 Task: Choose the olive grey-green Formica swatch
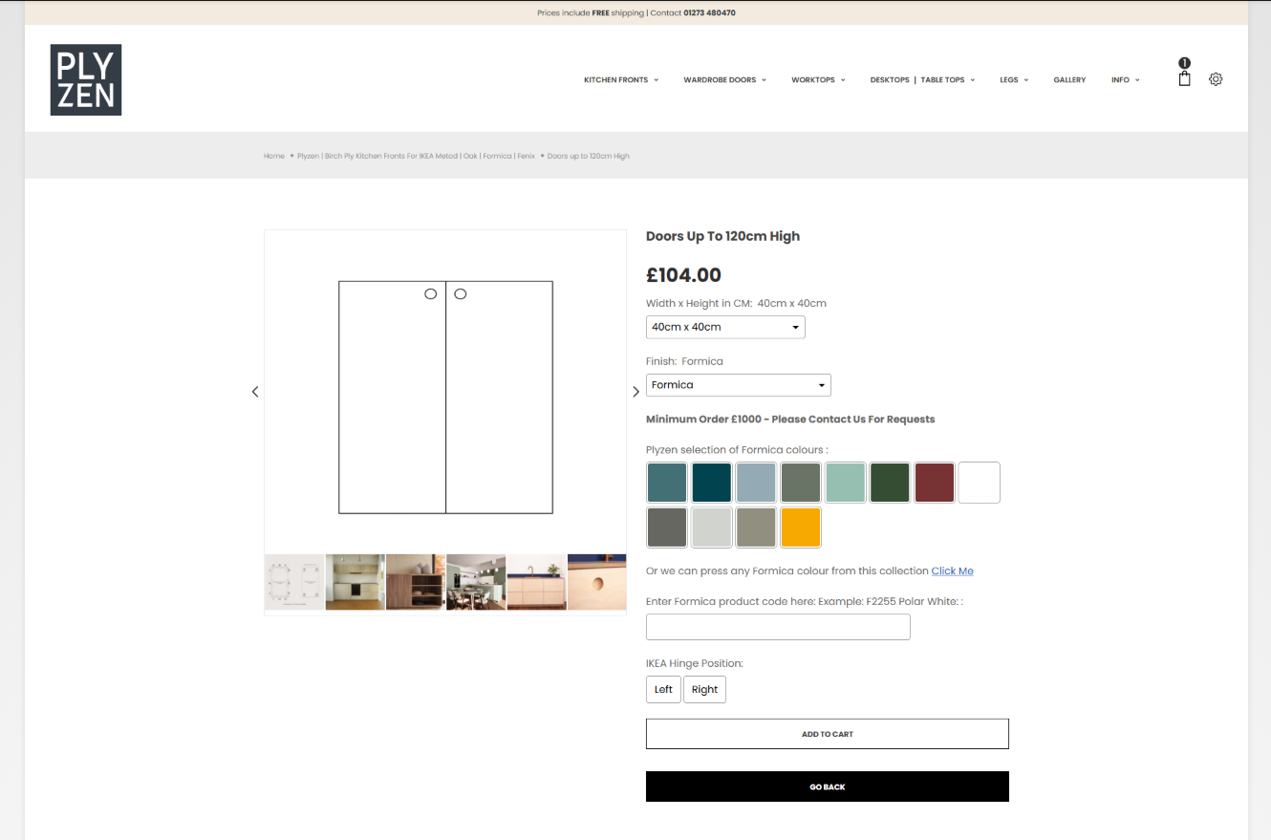tap(801, 483)
